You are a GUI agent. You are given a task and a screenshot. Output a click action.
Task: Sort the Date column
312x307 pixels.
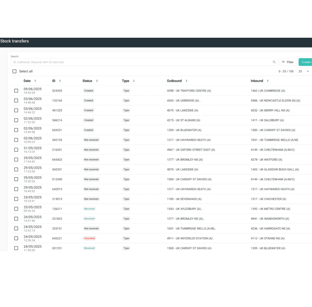point(35,81)
